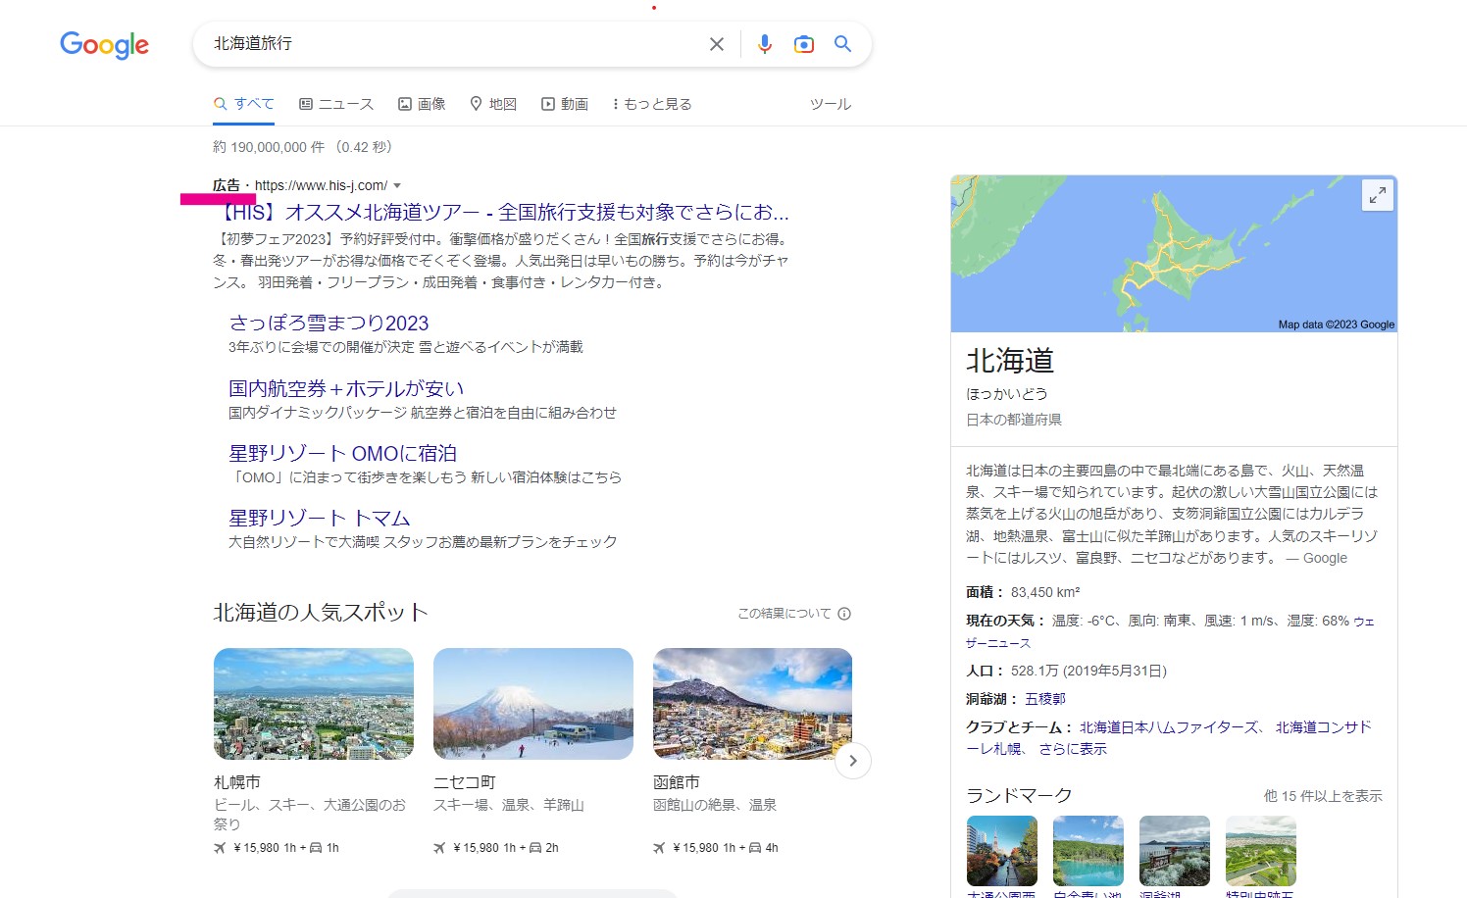Select the 地図 tab
1467x898 pixels.
pos(493,104)
